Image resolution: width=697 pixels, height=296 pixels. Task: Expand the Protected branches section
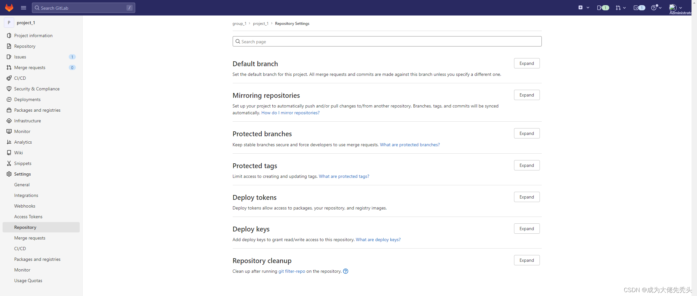point(527,133)
